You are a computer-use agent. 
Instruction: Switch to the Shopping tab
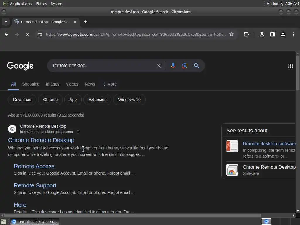pos(31,84)
